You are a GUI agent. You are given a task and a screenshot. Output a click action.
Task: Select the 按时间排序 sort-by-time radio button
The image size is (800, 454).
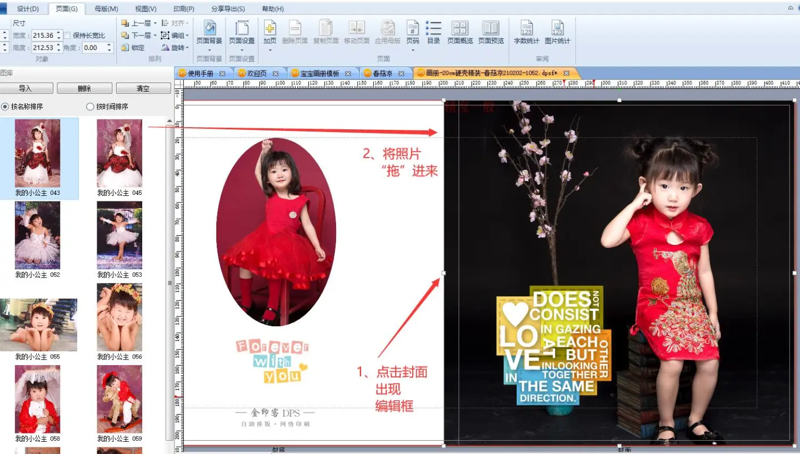coord(90,107)
